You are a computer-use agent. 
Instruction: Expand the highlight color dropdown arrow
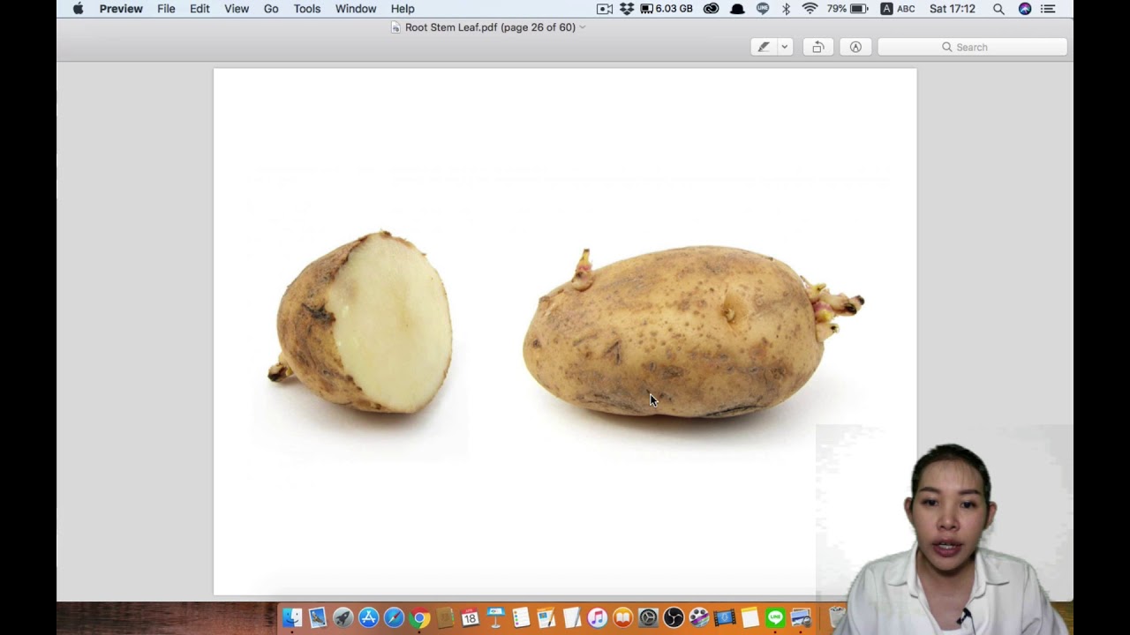tap(784, 47)
